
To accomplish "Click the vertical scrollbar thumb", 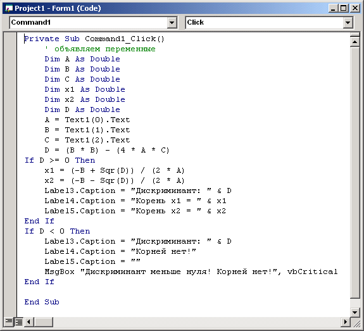I will point(355,172).
